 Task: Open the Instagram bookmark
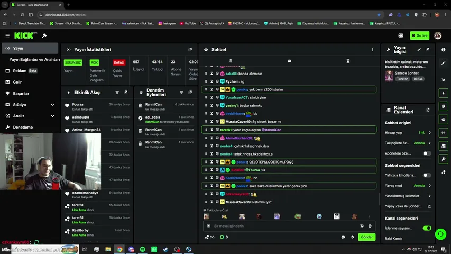167,24
